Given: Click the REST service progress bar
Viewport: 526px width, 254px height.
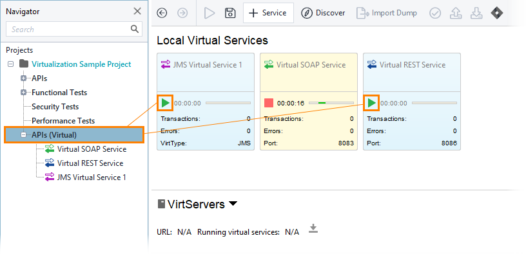Looking at the screenshot, I should 434,103.
